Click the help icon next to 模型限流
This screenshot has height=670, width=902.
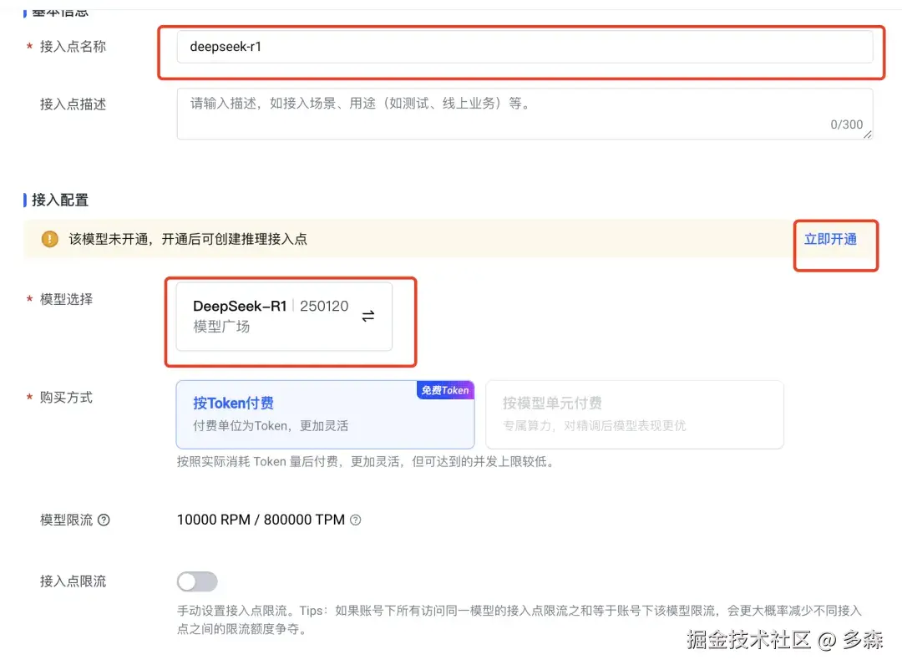click(104, 520)
